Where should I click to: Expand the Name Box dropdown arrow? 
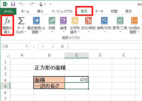[x=26, y=46]
